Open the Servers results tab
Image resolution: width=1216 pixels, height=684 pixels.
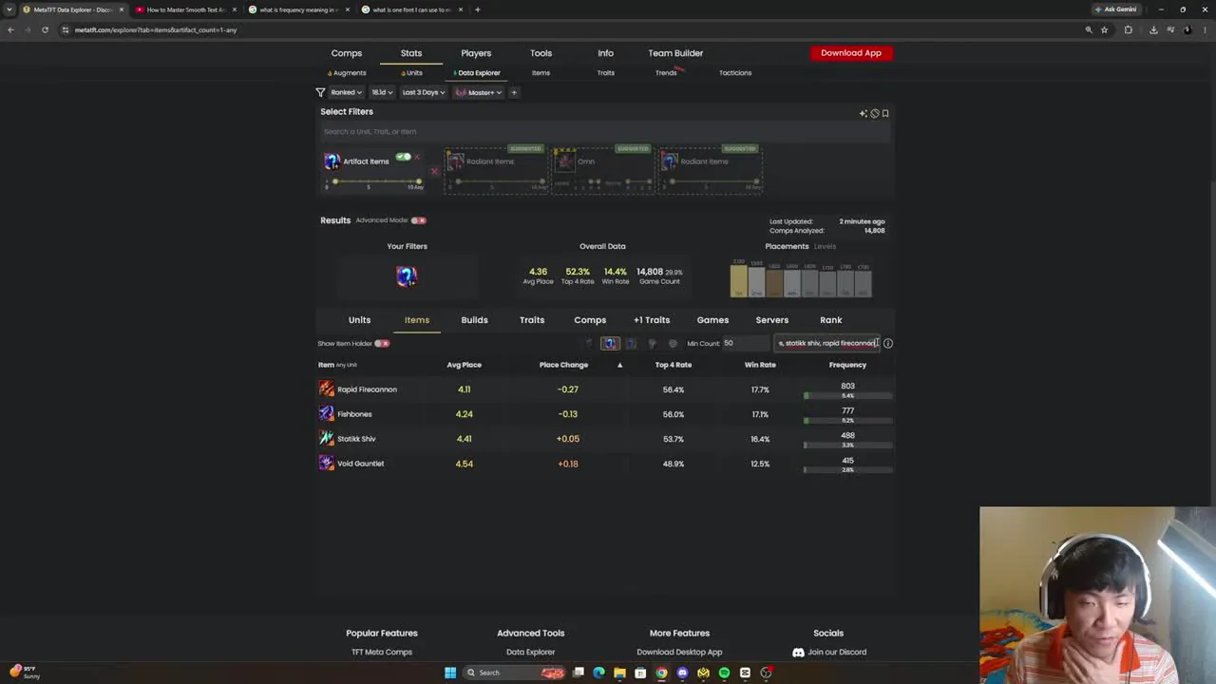pos(771,320)
